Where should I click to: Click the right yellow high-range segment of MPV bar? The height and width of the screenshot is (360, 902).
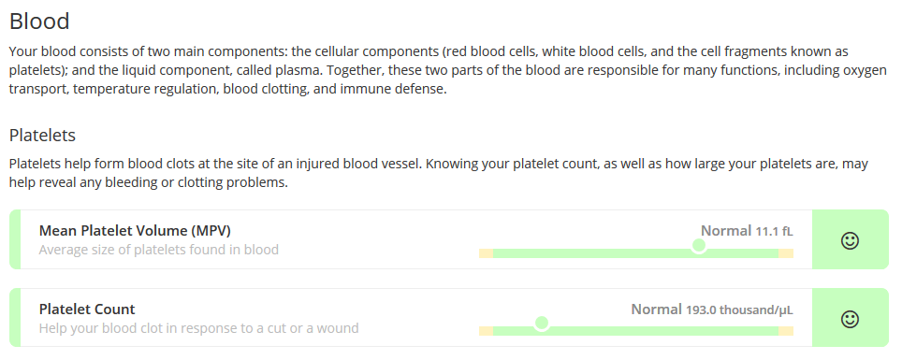[x=786, y=253]
